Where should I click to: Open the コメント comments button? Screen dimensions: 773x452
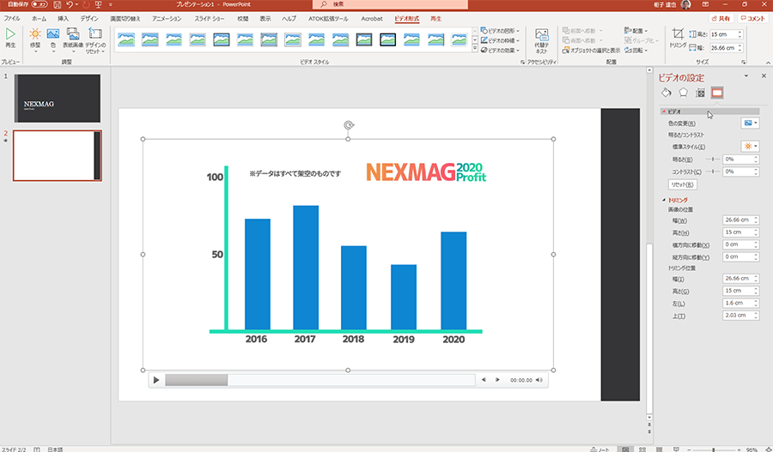pyautogui.click(x=752, y=18)
